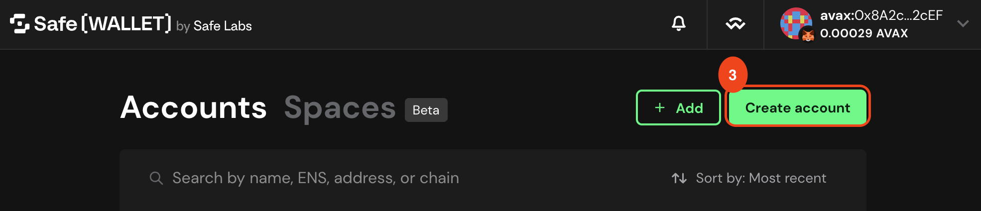Switch to the Accounts tab
This screenshot has width=981, height=211.
194,107
